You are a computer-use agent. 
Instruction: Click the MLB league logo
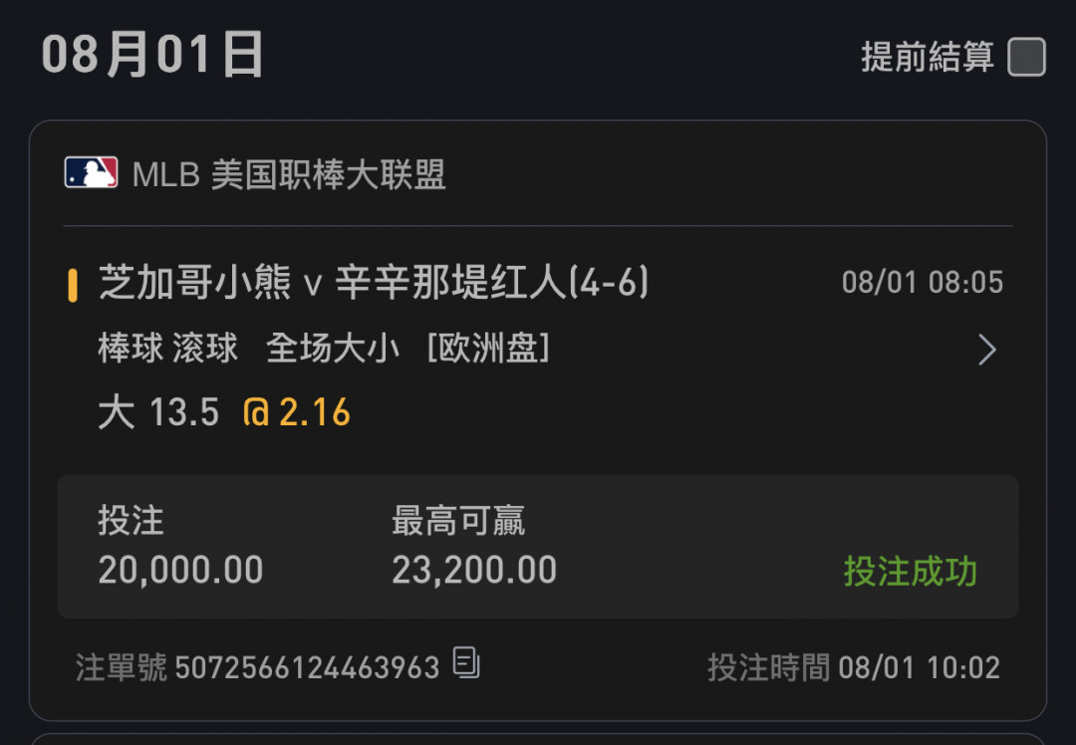coord(91,173)
